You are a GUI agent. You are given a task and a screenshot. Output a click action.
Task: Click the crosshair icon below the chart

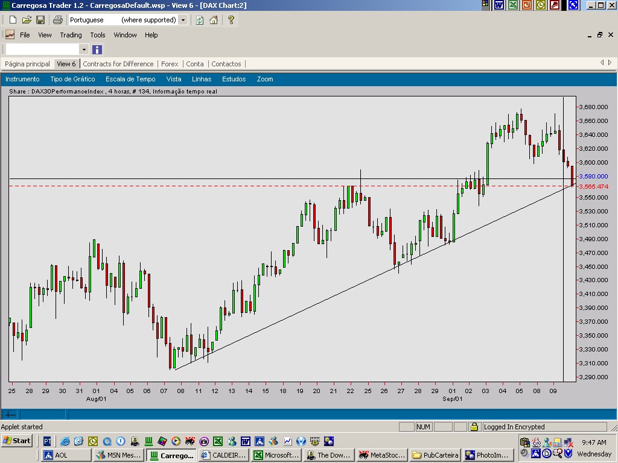(x=10, y=414)
